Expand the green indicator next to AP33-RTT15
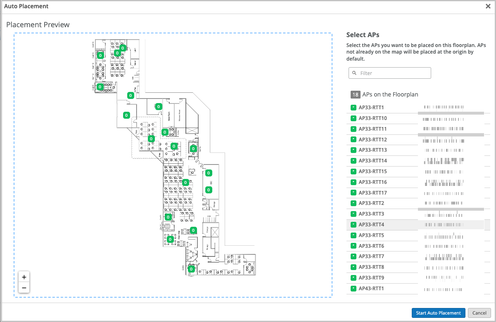496x322 pixels. (x=353, y=172)
